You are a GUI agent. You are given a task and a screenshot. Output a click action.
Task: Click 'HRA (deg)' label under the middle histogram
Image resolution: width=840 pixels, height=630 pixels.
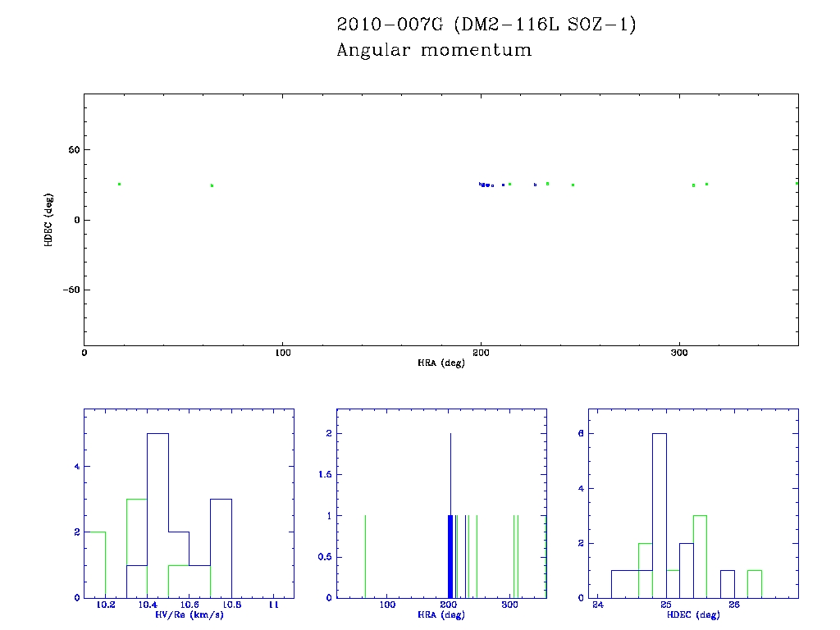(441, 614)
